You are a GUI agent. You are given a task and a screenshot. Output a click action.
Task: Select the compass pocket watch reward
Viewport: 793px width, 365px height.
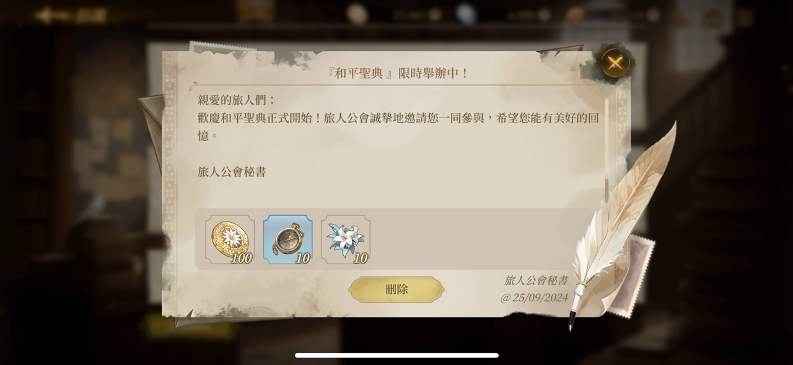[x=288, y=240]
